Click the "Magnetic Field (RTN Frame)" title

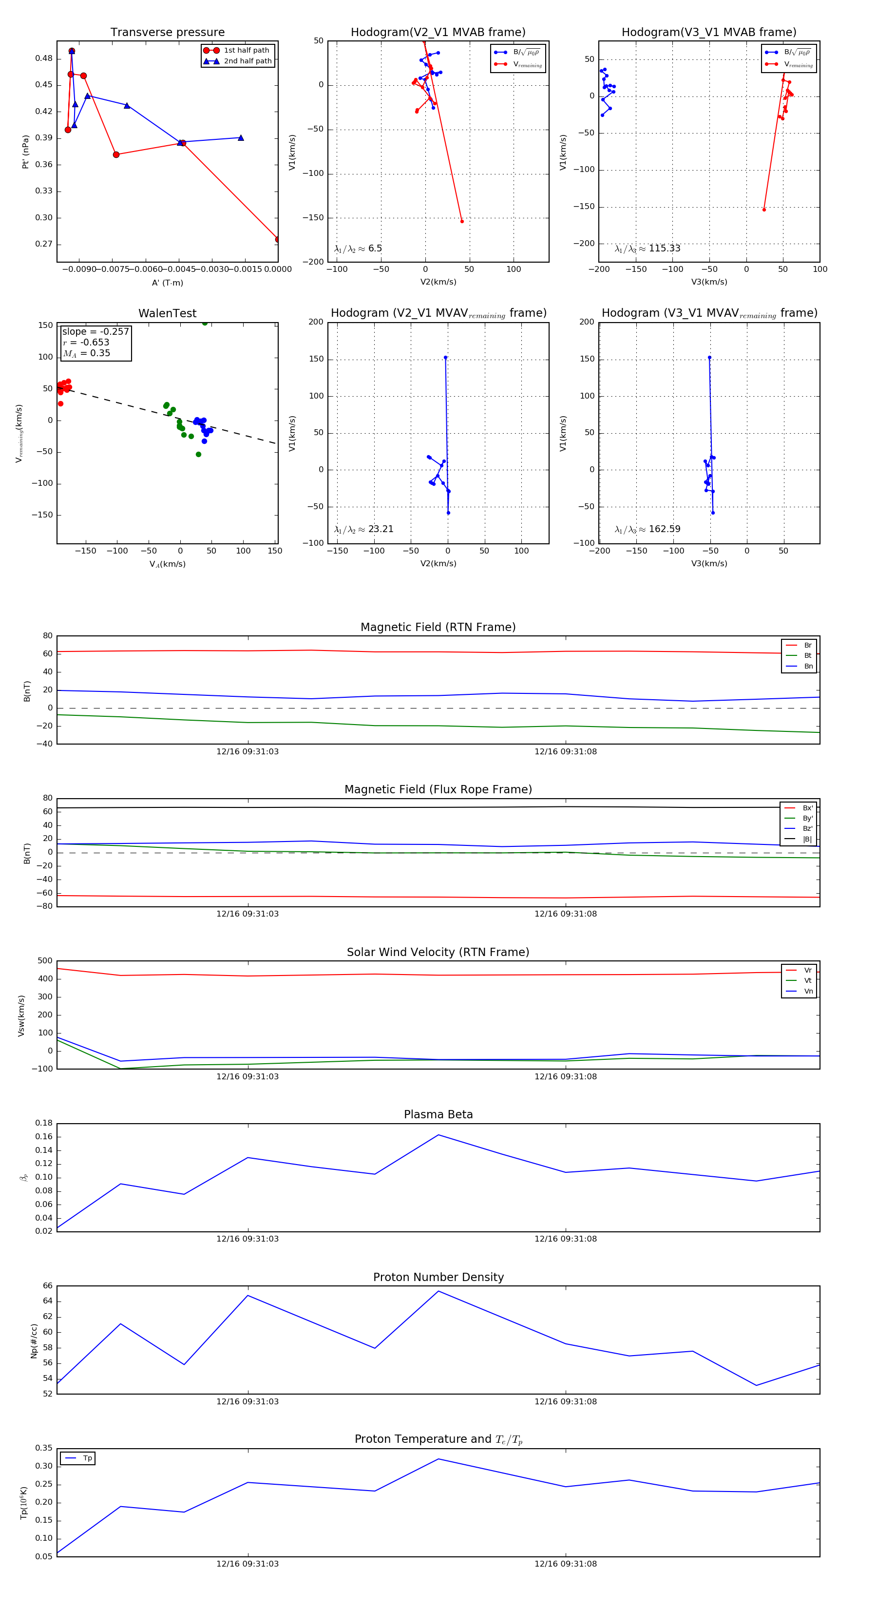(438, 627)
